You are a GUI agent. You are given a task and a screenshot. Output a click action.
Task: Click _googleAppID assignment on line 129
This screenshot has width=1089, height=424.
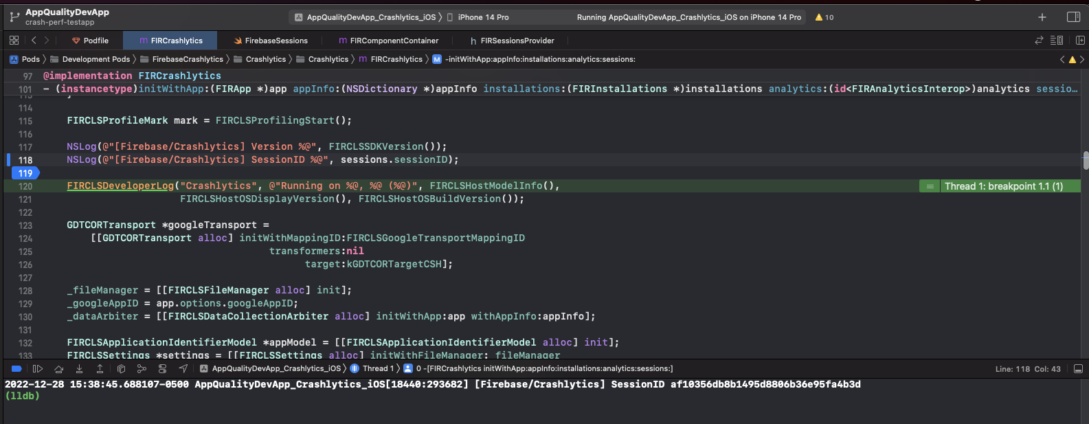coord(182,303)
